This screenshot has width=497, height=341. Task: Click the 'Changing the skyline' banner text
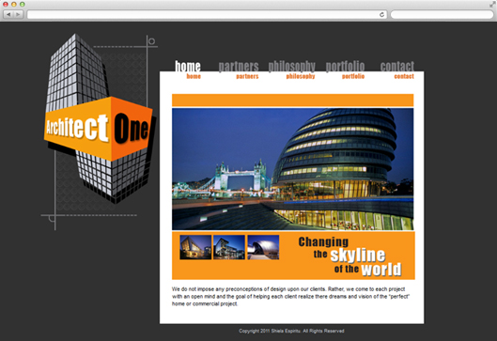[x=349, y=256]
